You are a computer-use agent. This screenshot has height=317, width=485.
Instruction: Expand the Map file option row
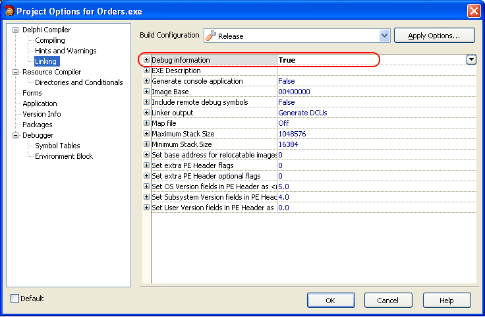tap(146, 123)
